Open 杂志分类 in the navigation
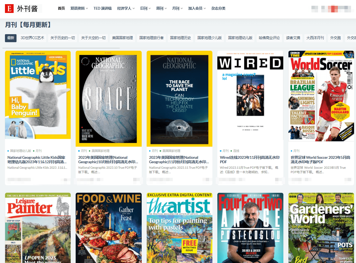 pos(218,8)
